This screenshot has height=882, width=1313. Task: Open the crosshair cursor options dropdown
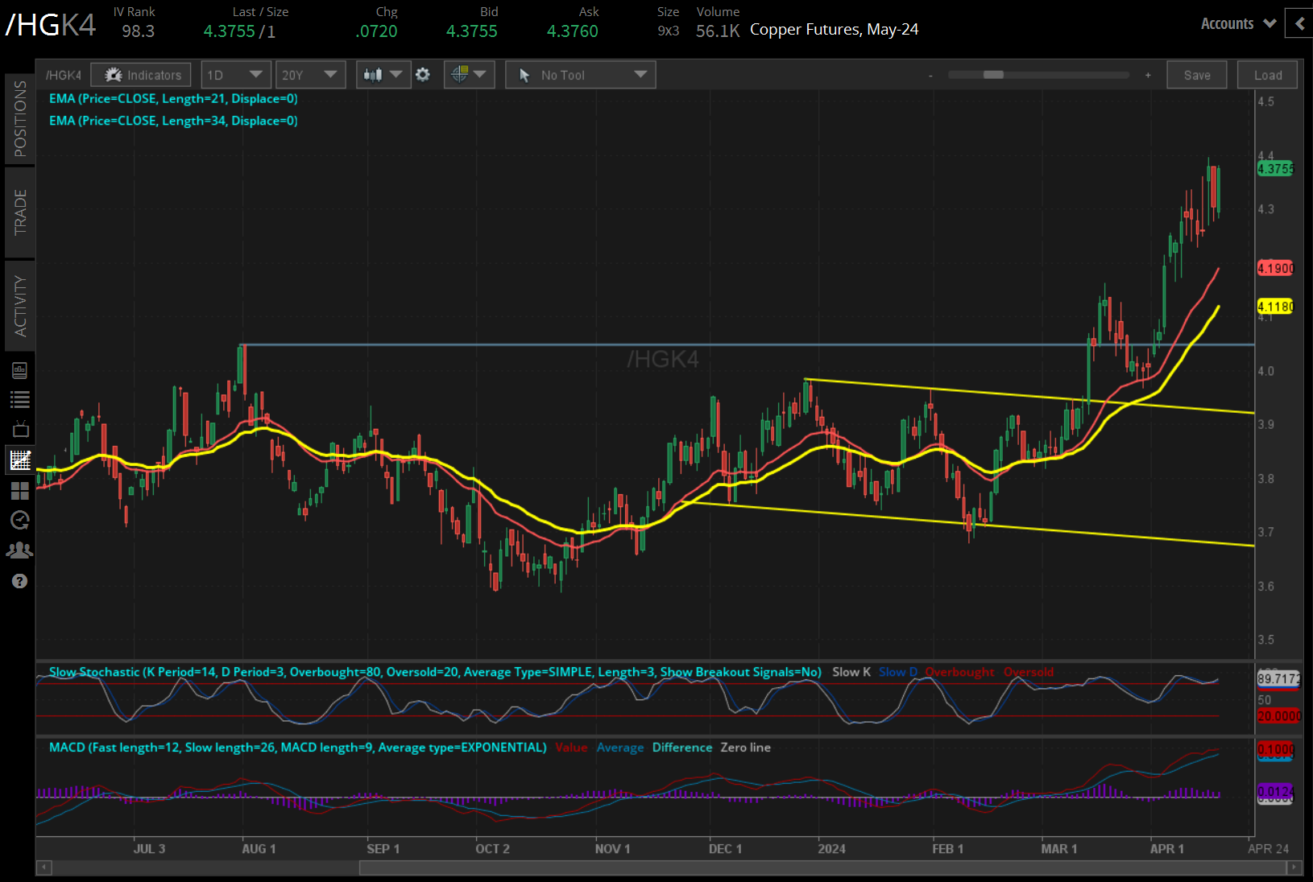point(468,75)
